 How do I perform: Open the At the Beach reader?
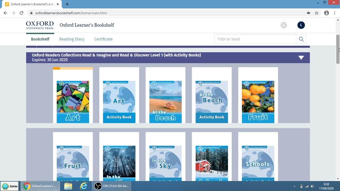point(165,102)
